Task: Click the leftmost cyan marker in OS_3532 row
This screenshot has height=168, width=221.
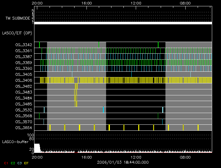Action: [x=44, y=110]
